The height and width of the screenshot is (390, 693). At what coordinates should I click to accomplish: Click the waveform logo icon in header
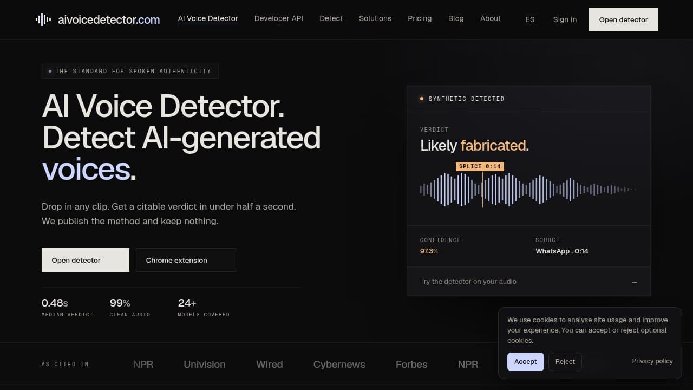[43, 19]
